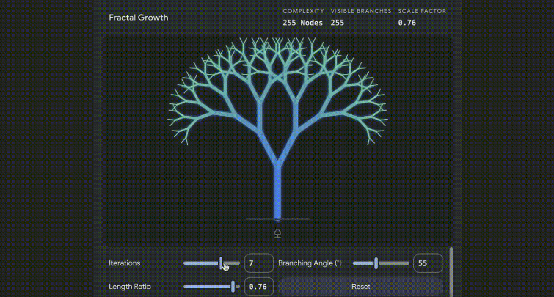Click the Length Ratio label

point(129,286)
